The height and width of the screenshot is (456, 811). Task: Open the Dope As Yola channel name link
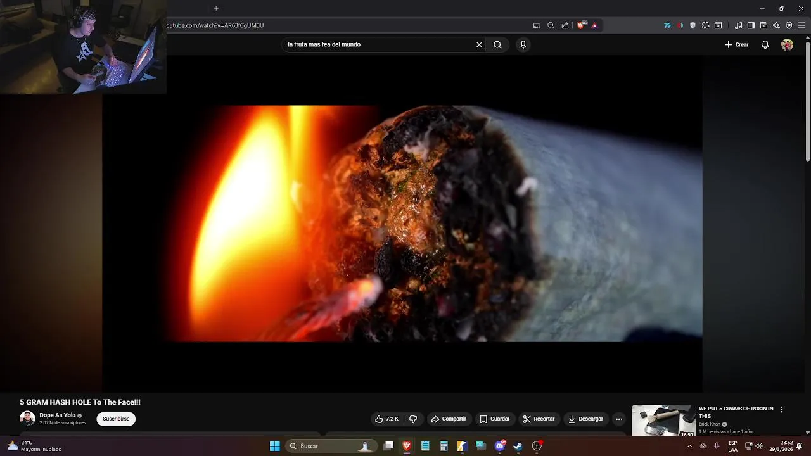point(58,415)
